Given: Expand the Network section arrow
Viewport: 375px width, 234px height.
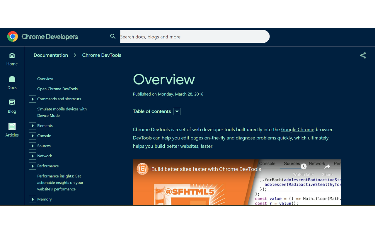Looking at the screenshot, I should 33,156.
